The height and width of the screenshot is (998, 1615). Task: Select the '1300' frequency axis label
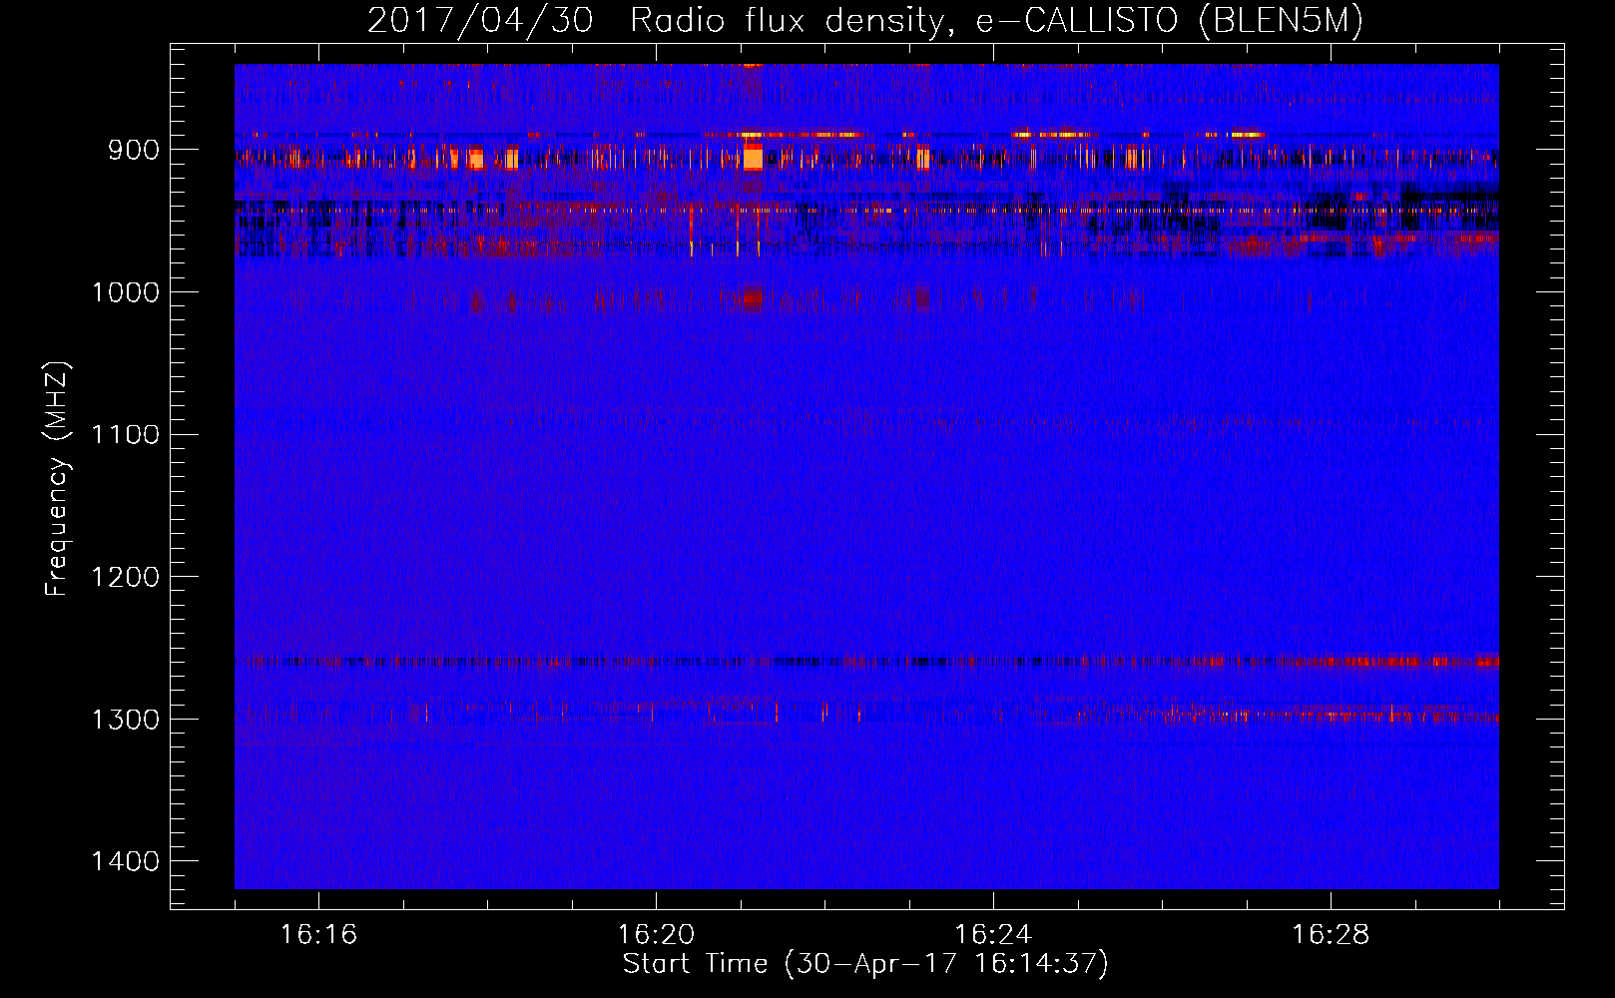click(x=126, y=720)
